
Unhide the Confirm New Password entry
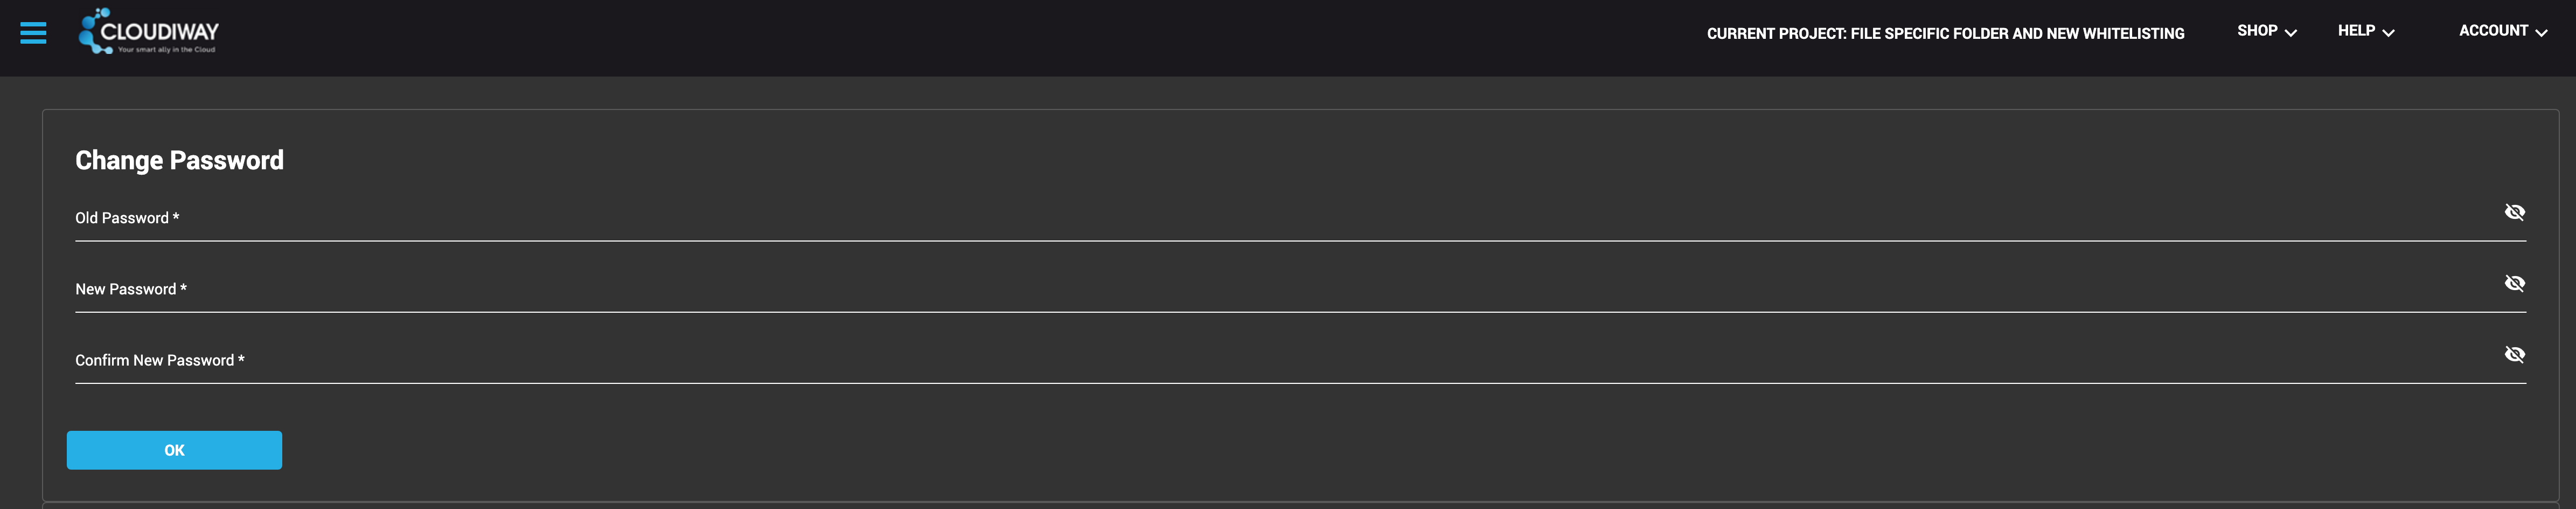(2514, 354)
